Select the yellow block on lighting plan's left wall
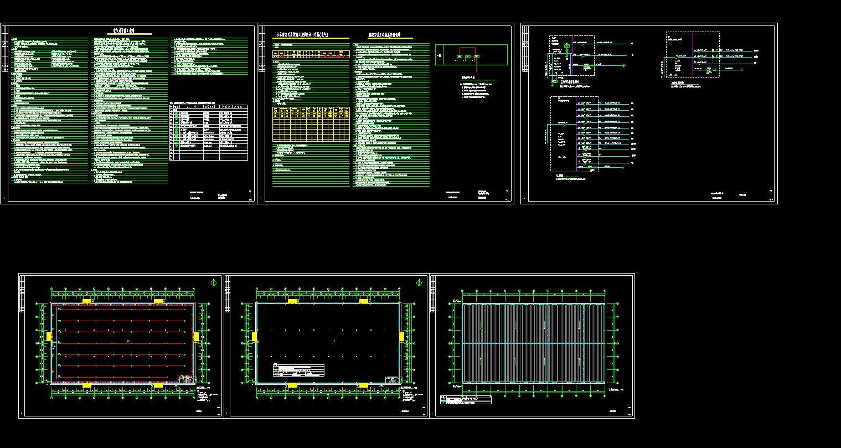 49,336
